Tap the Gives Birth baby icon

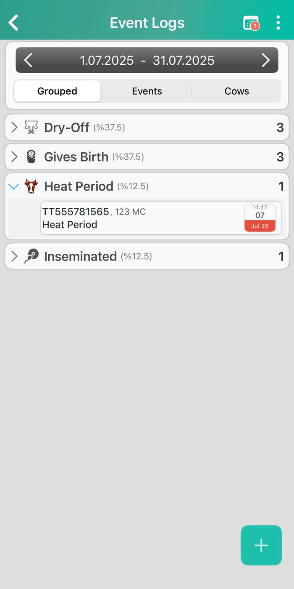tap(31, 157)
